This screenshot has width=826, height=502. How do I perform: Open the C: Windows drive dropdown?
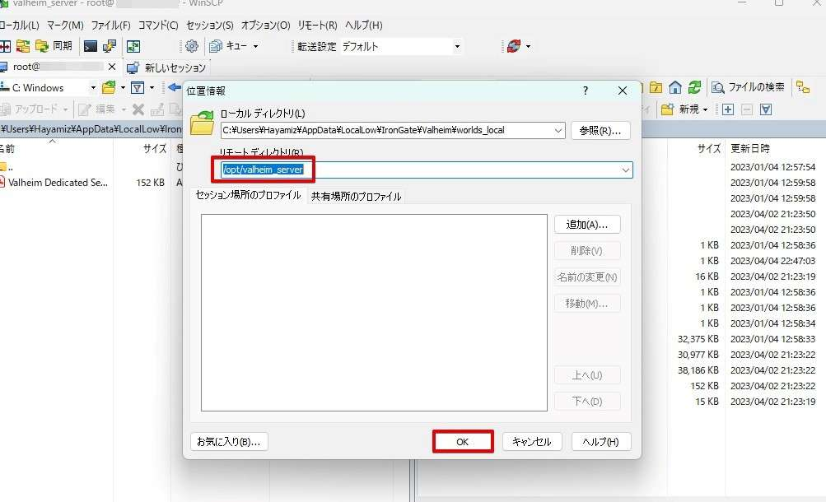49,88
